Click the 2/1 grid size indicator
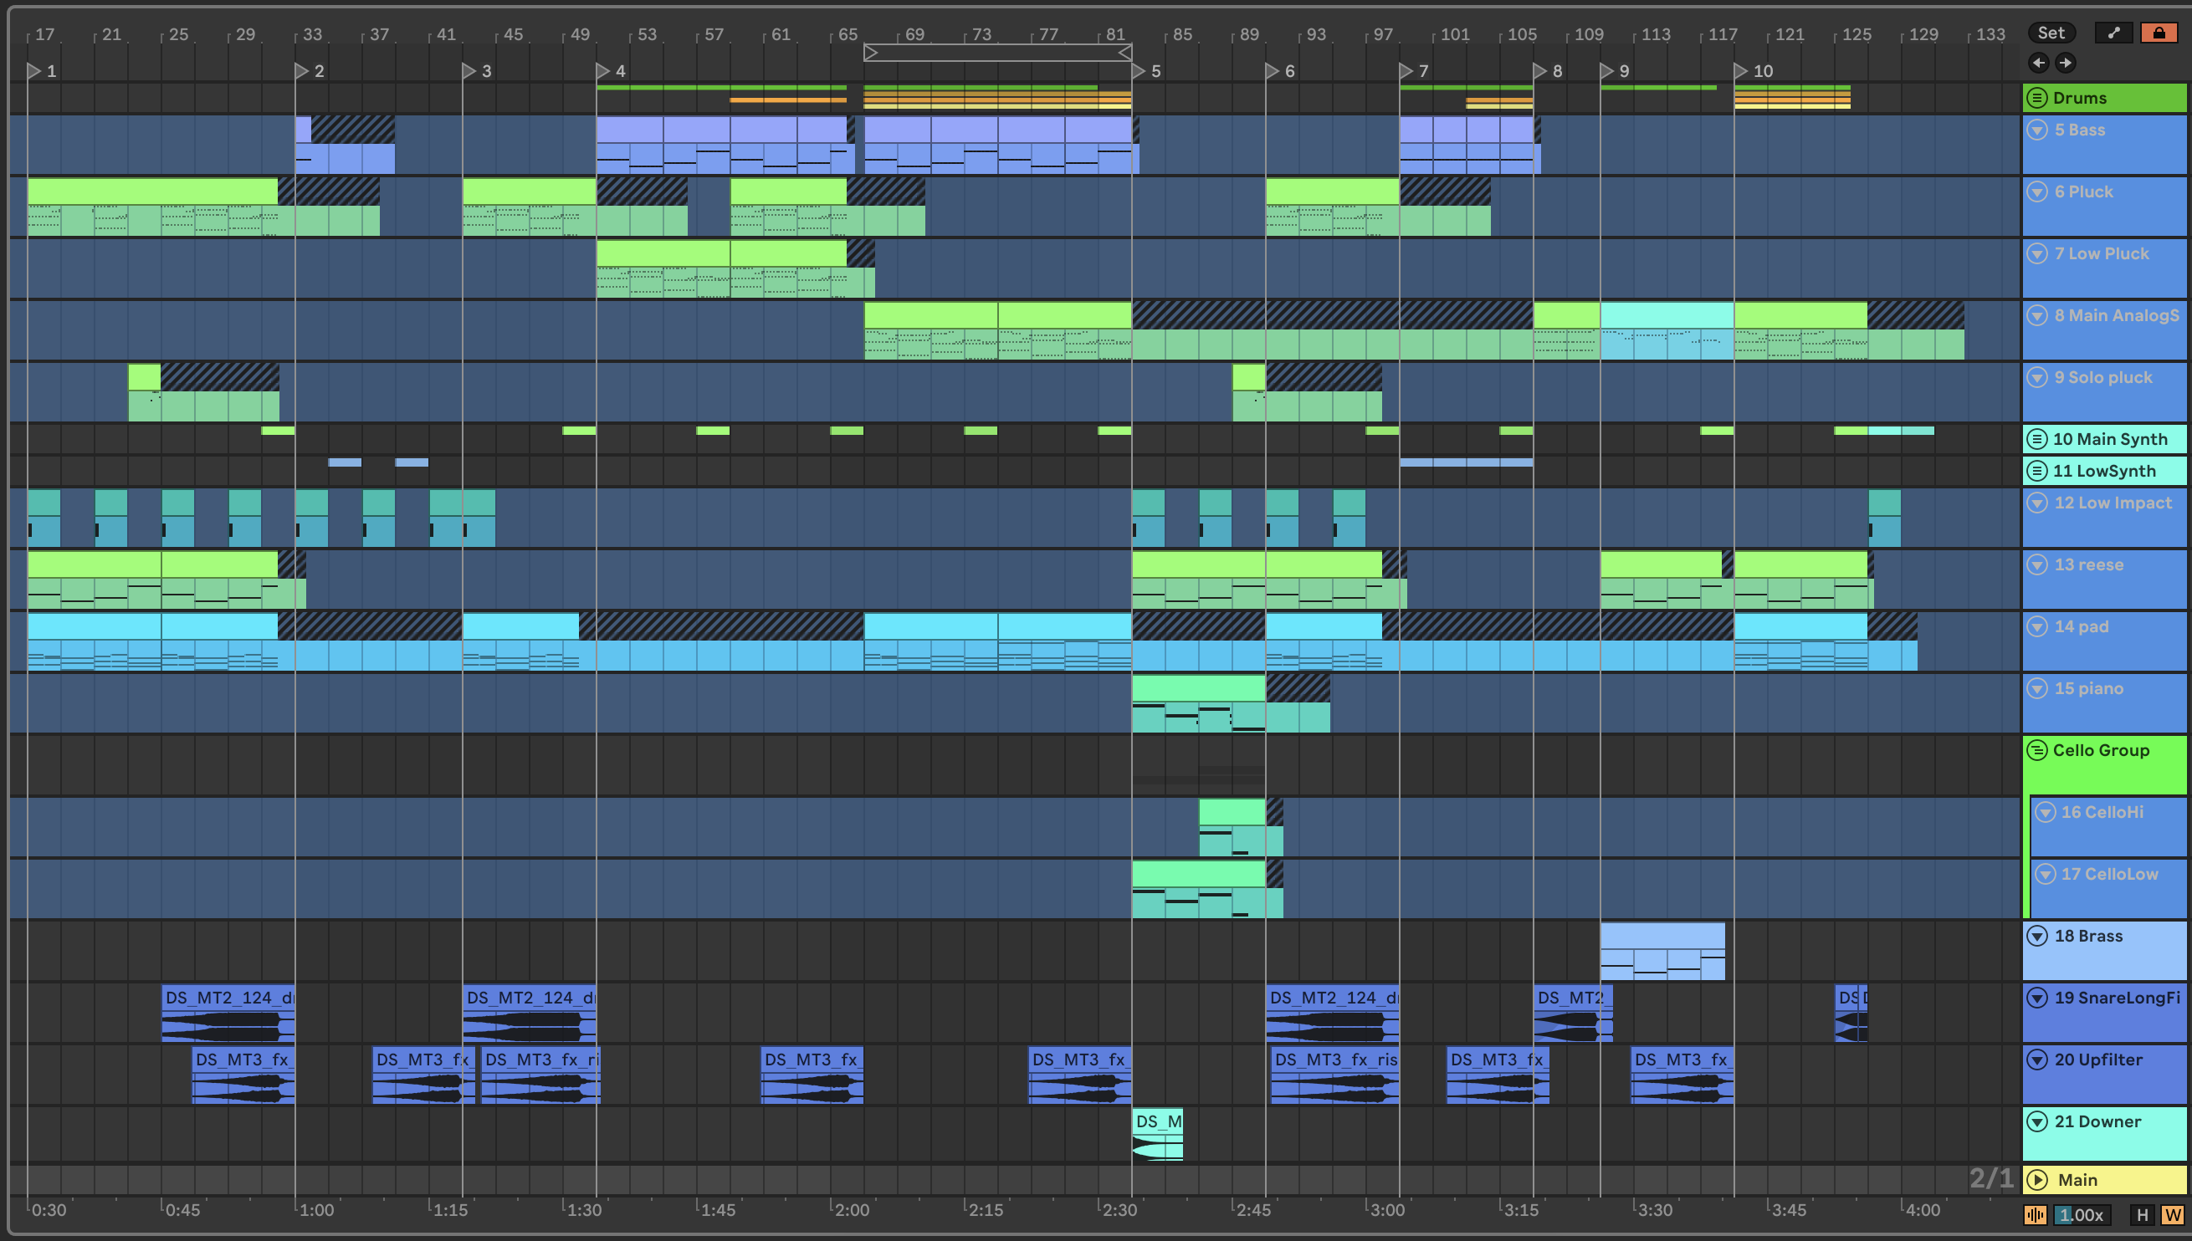The height and width of the screenshot is (1241, 2192). pos(1991,1179)
